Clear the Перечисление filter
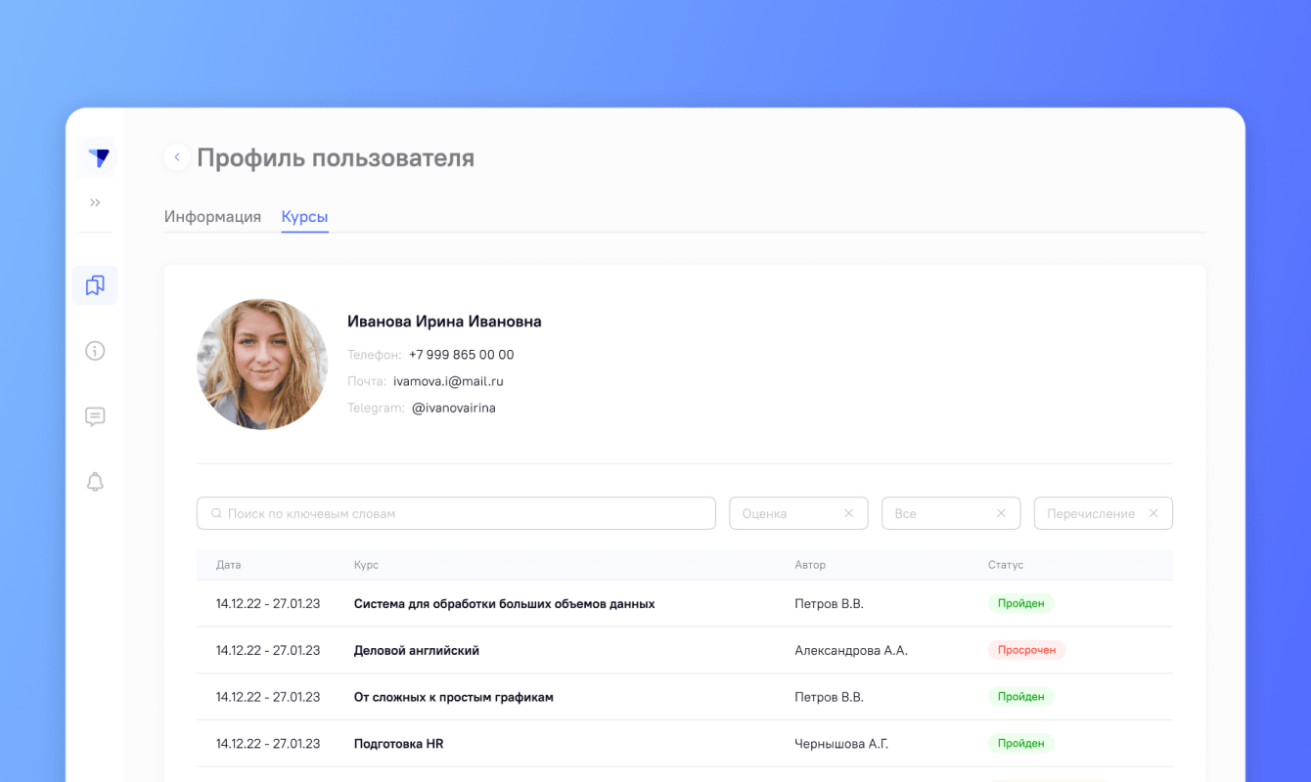Image resolution: width=1311 pixels, height=782 pixels. point(1153,513)
